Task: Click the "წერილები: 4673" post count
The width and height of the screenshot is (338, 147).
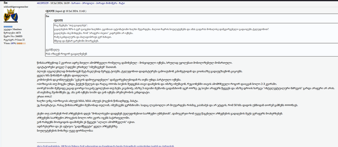Action: (x=12, y=33)
